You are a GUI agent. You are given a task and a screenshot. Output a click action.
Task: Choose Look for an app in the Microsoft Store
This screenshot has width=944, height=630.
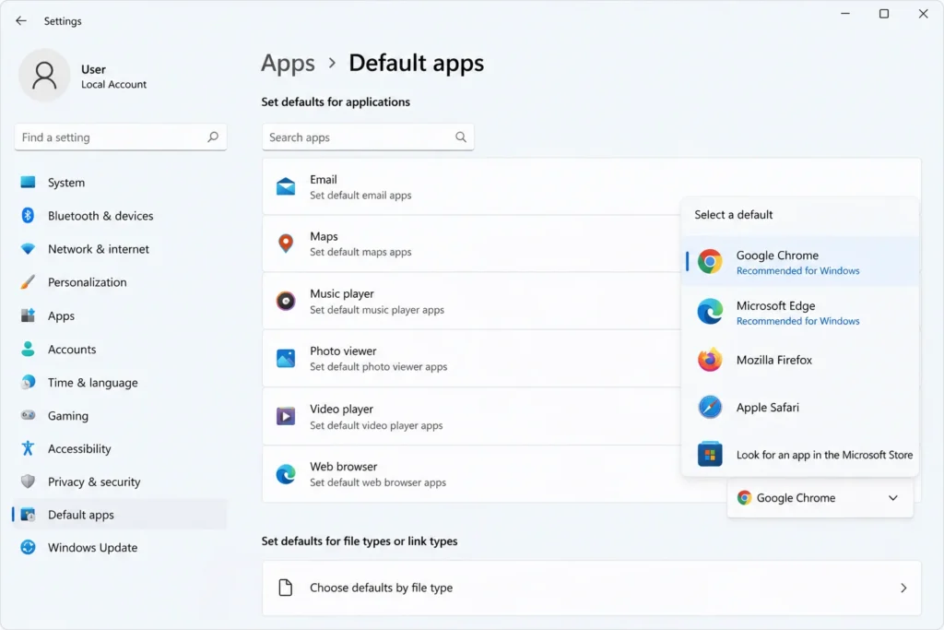point(800,454)
